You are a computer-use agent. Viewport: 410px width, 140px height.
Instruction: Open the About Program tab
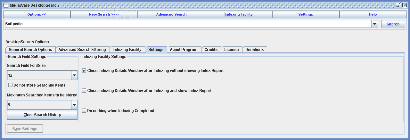tap(184, 50)
